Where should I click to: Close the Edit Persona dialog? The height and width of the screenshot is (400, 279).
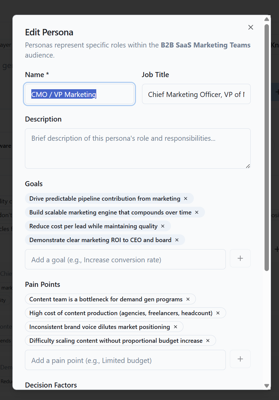pyautogui.click(x=250, y=27)
